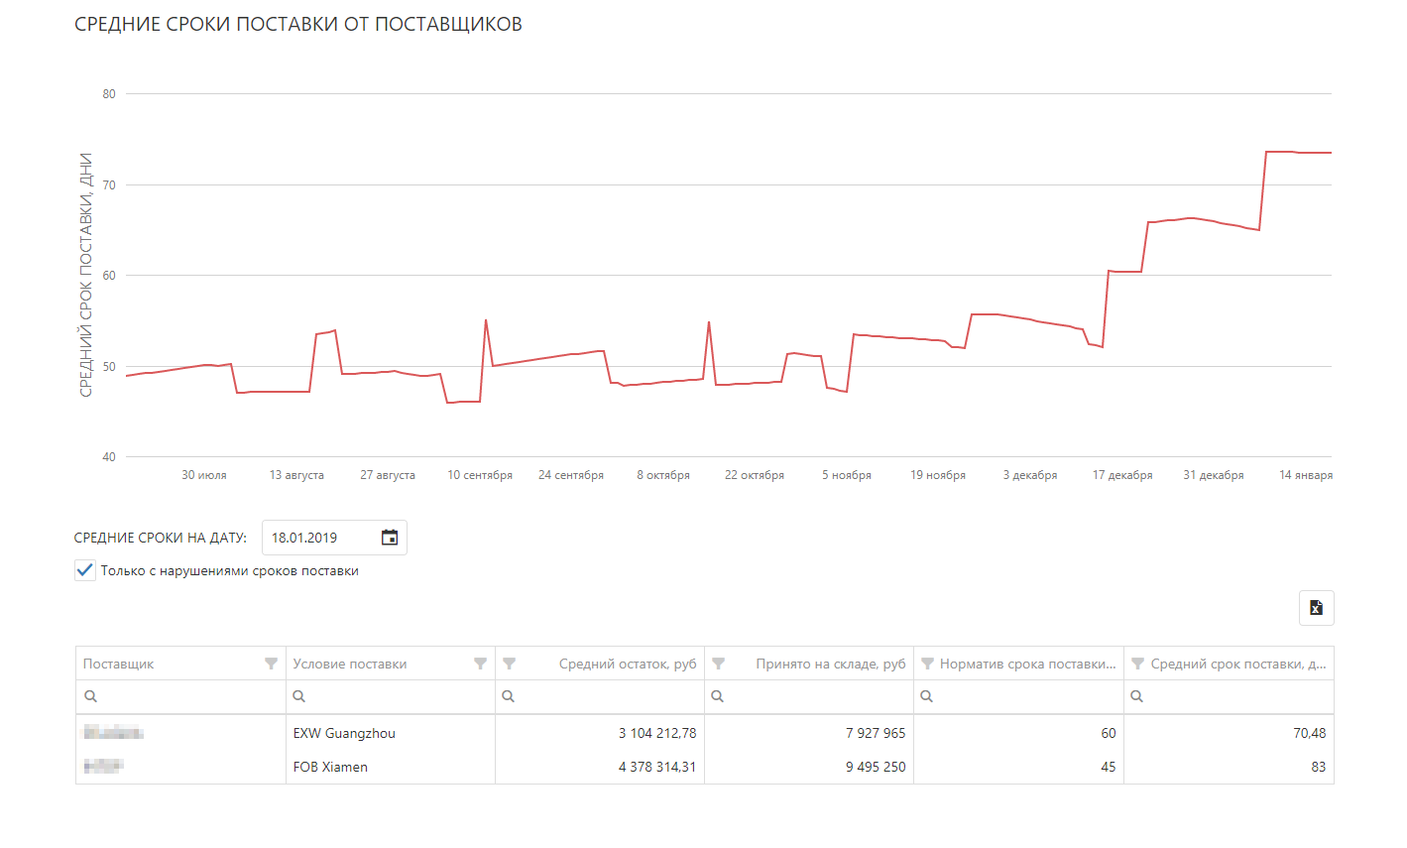Viewport: 1407px width, 848px height.
Task: Search in the Поставщик column field
Action: coord(186,696)
